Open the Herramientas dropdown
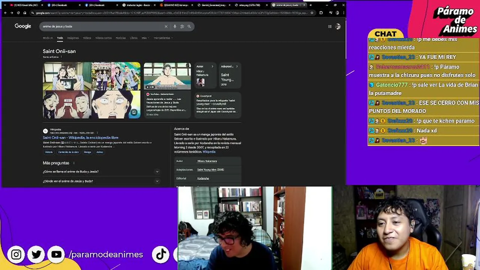This screenshot has width=480, height=270. tap(163, 38)
